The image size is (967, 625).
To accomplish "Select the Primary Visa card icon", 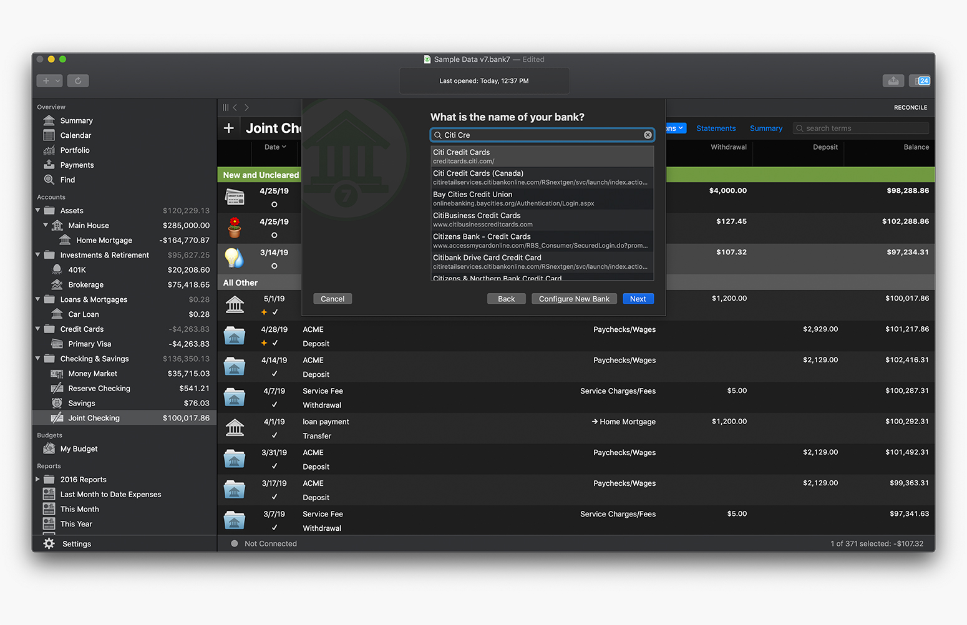I will coord(57,344).
